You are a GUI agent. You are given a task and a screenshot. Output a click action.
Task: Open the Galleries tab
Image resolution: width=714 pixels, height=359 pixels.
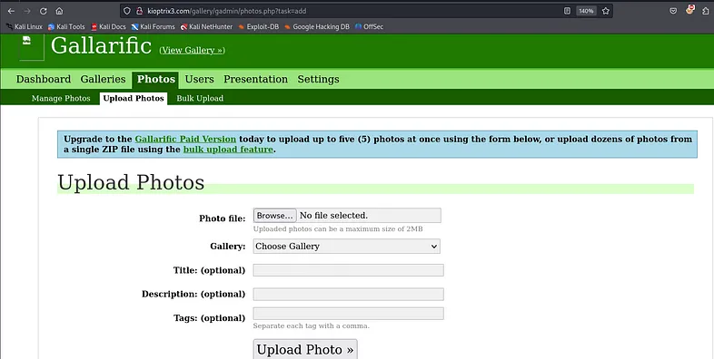tap(103, 79)
